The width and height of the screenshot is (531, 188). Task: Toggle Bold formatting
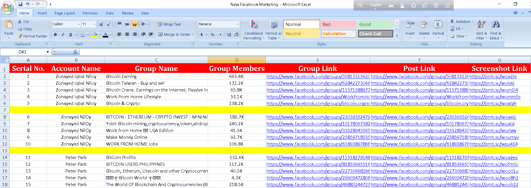point(55,35)
